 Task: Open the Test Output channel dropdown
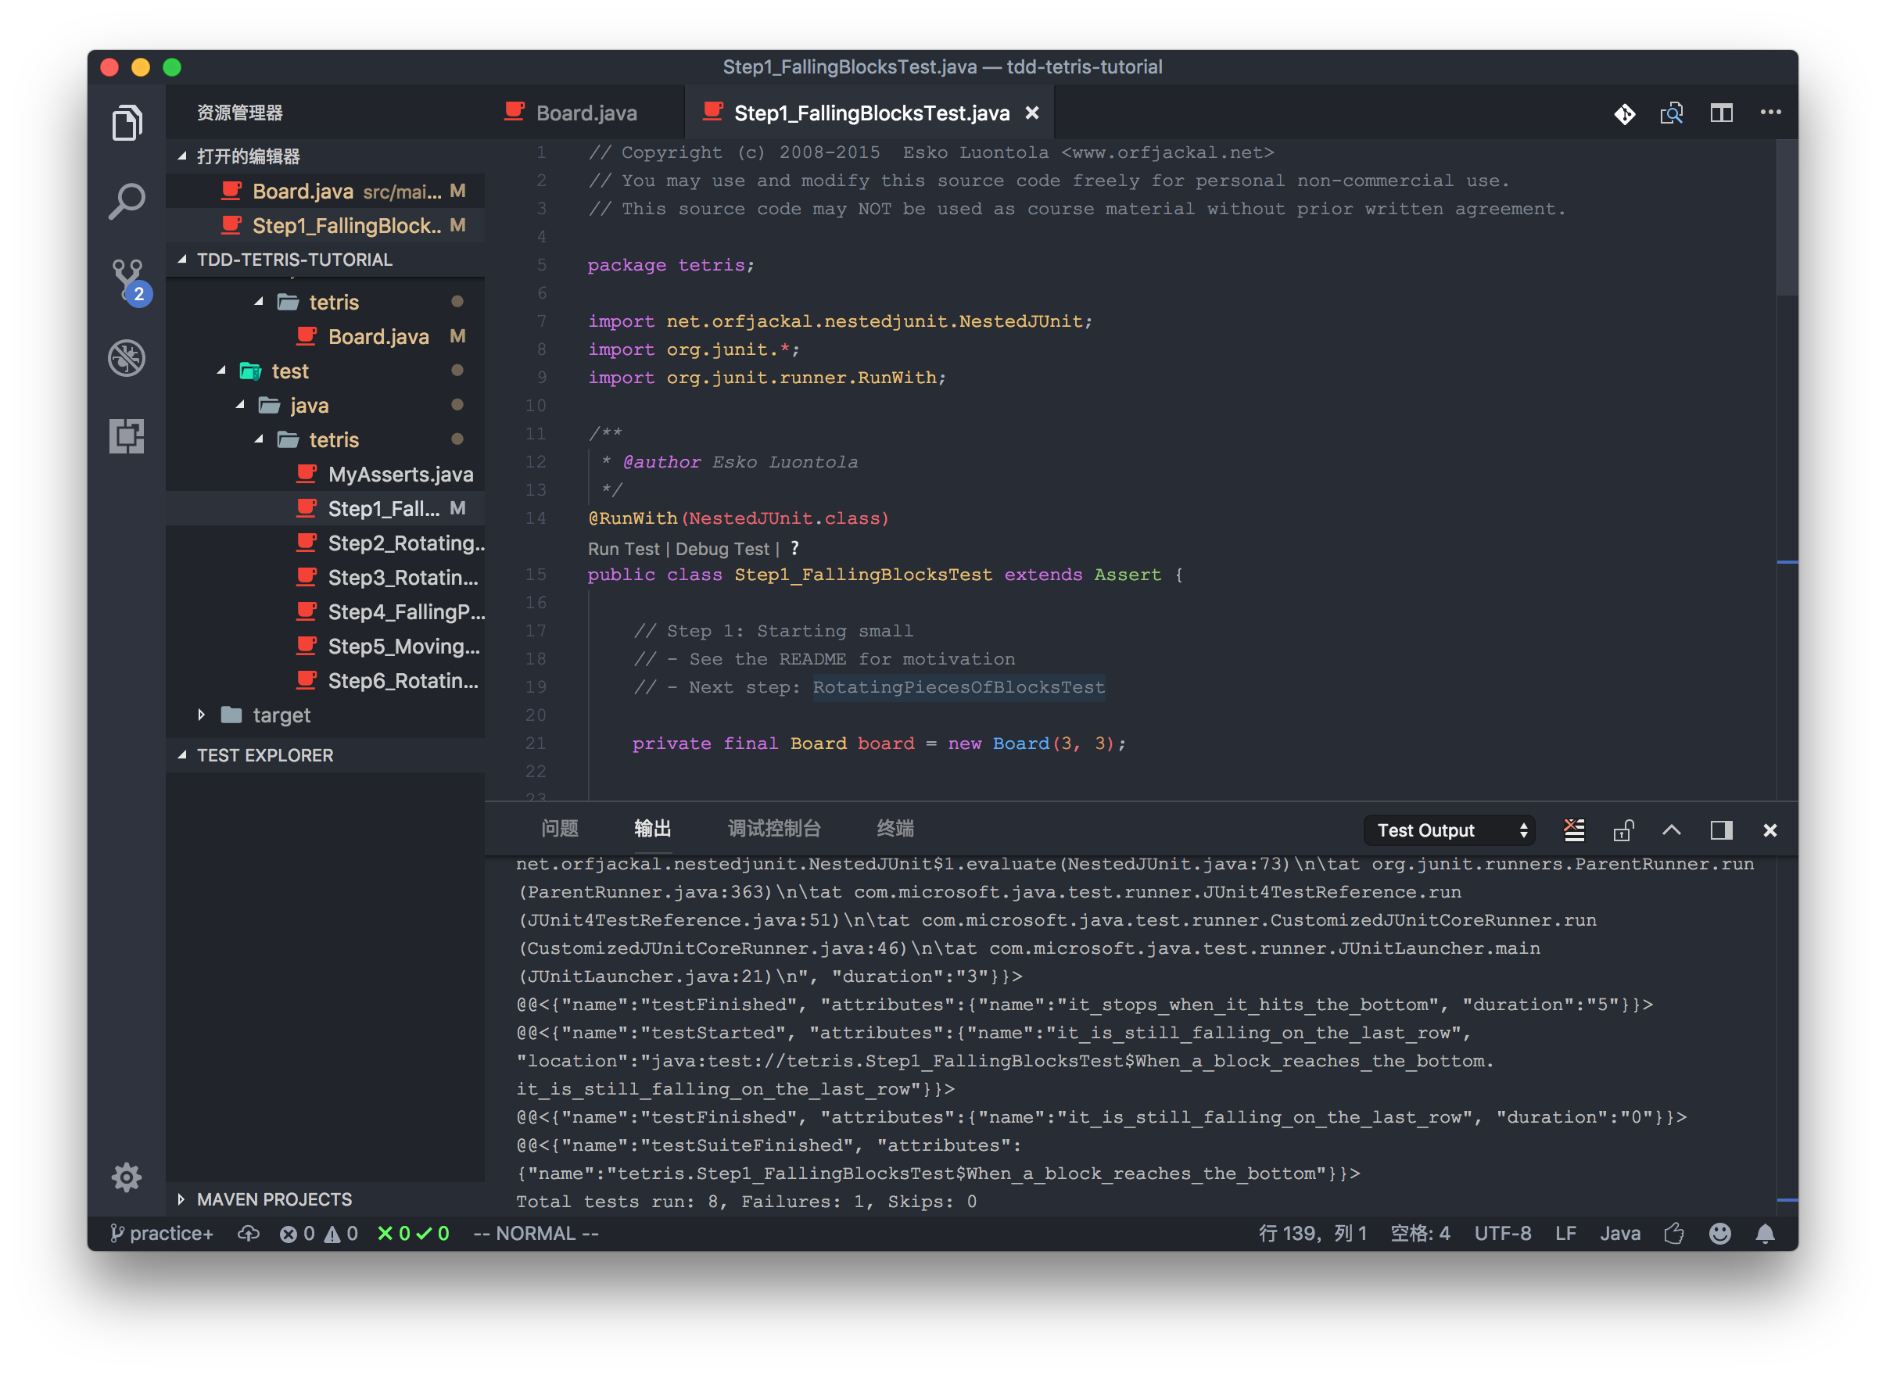pyautogui.click(x=1449, y=830)
